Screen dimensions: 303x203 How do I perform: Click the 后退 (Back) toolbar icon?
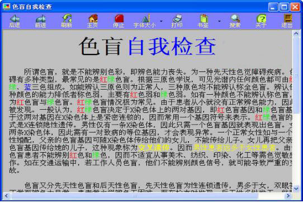pyautogui.click(x=15, y=21)
